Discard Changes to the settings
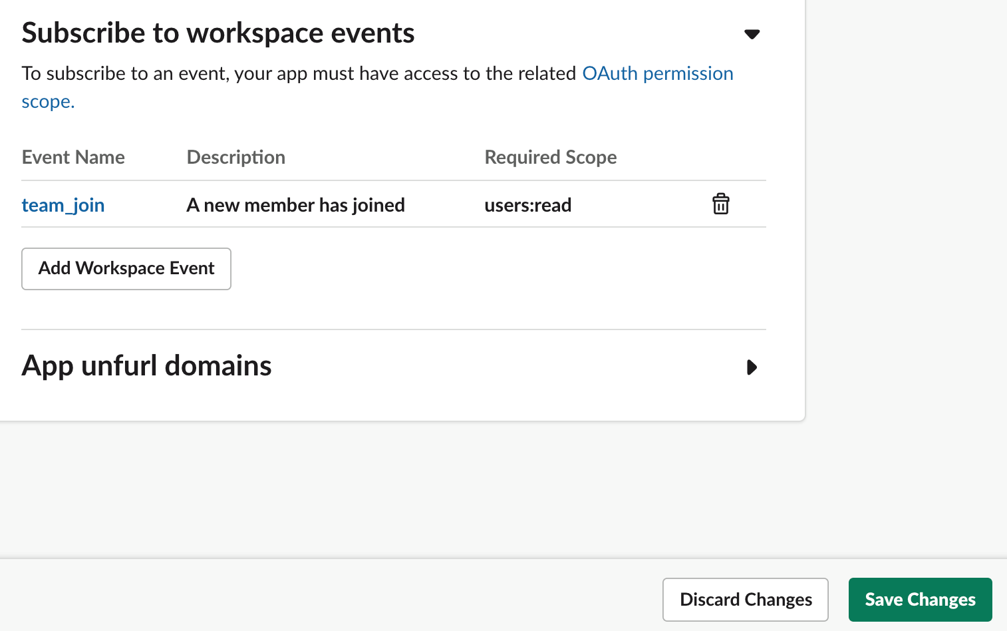 [x=745, y=600]
